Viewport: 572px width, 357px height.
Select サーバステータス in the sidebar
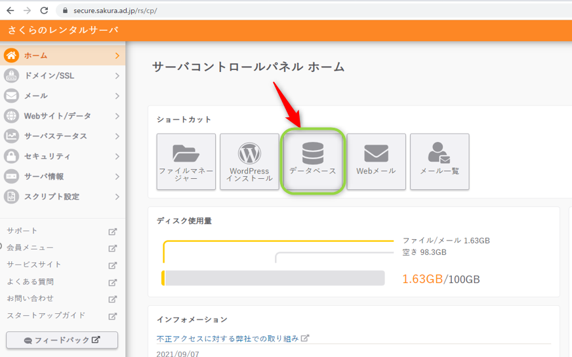[62, 136]
